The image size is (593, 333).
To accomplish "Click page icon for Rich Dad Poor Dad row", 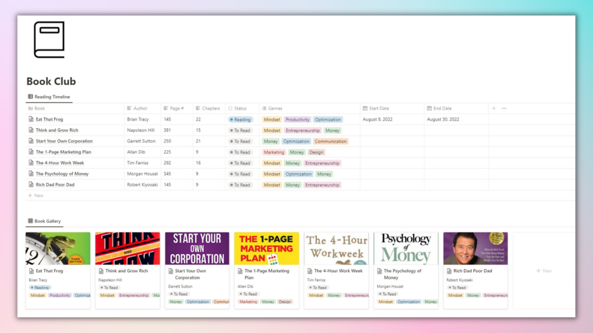I will [x=31, y=185].
